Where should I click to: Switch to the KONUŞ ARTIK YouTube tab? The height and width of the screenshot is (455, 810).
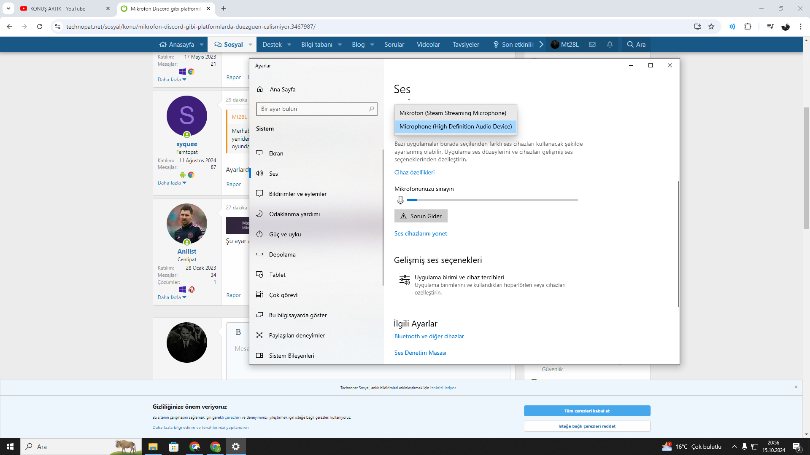tap(58, 8)
